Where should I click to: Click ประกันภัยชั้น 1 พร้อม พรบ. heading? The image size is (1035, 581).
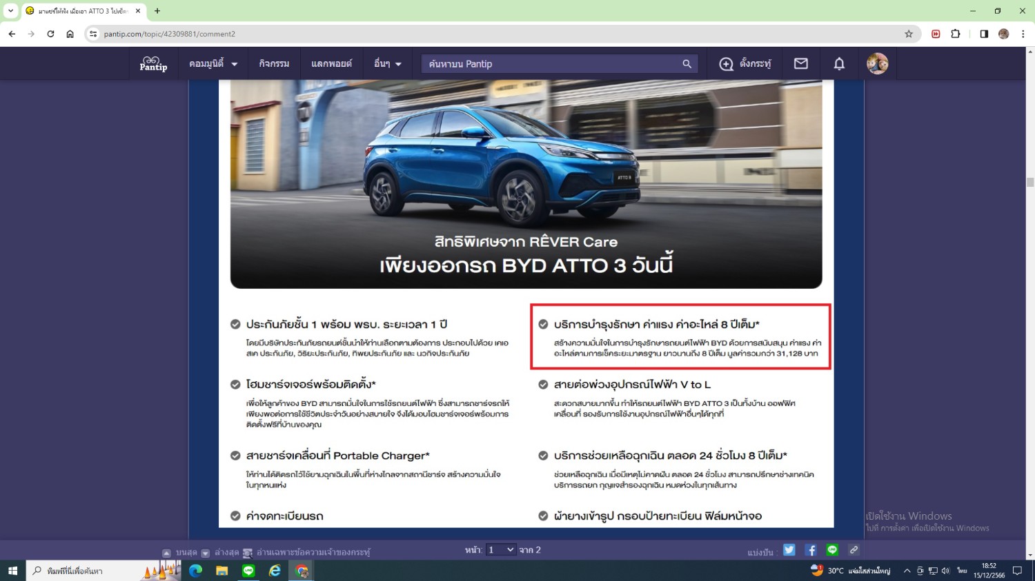(347, 324)
